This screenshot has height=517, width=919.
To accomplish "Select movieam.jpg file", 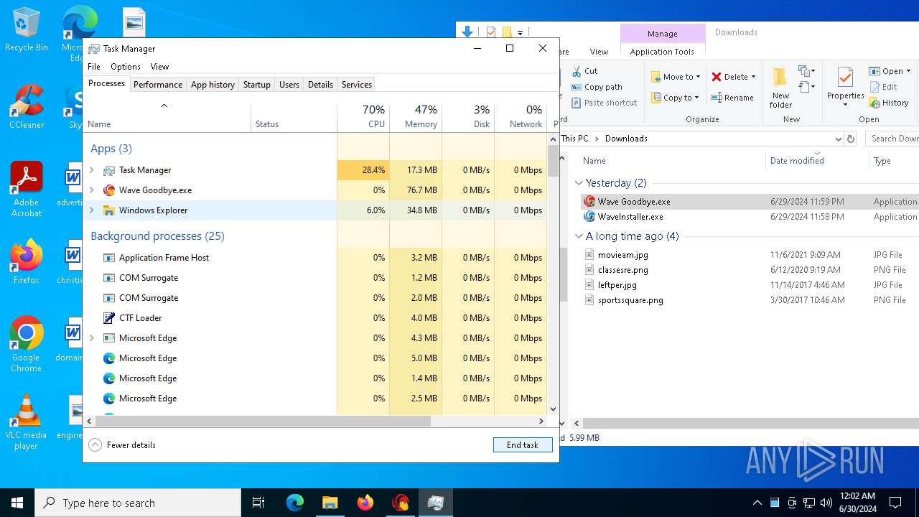I will pos(623,255).
